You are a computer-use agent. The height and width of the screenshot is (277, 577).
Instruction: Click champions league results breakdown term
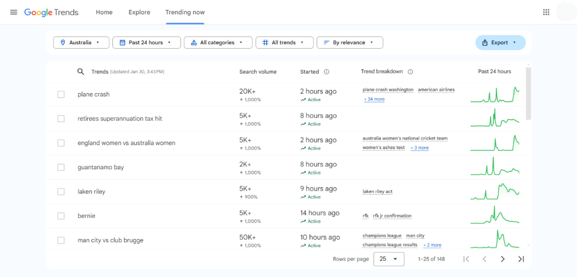(x=390, y=245)
